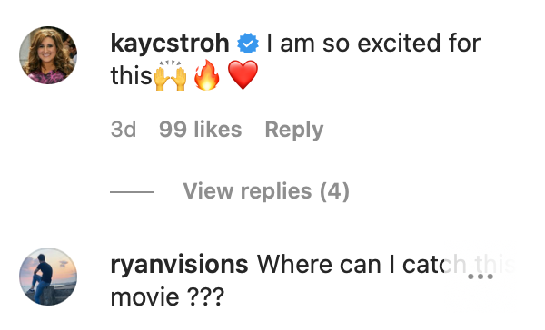Click the 3d timestamp

tap(124, 130)
